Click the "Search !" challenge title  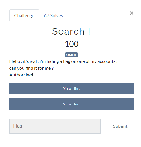point(71,31)
